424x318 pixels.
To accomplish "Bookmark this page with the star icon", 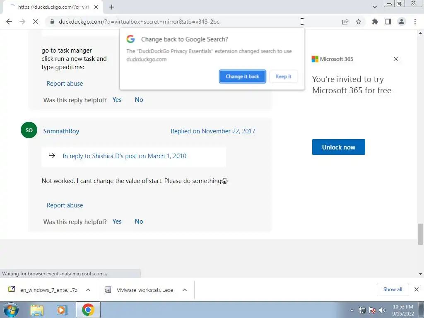I will [359, 22].
